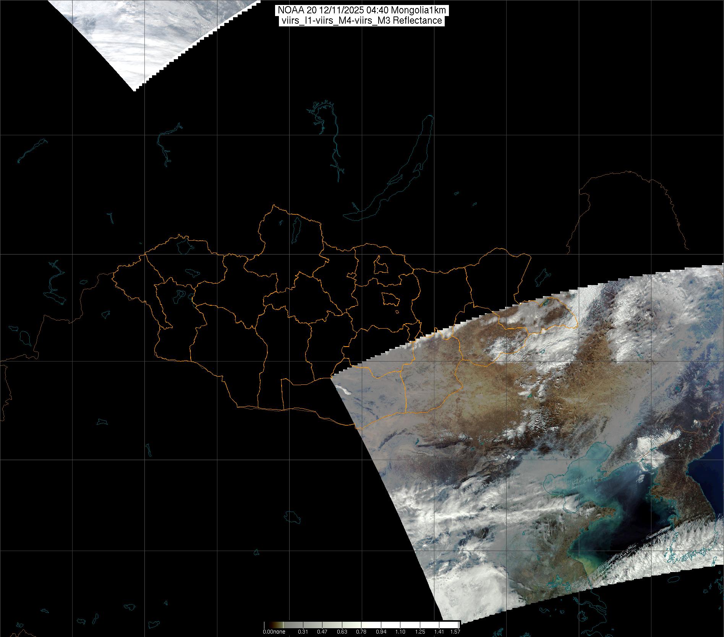The width and height of the screenshot is (724, 637).
Task: Click the "0.47" color scale label
Action: tap(322, 632)
